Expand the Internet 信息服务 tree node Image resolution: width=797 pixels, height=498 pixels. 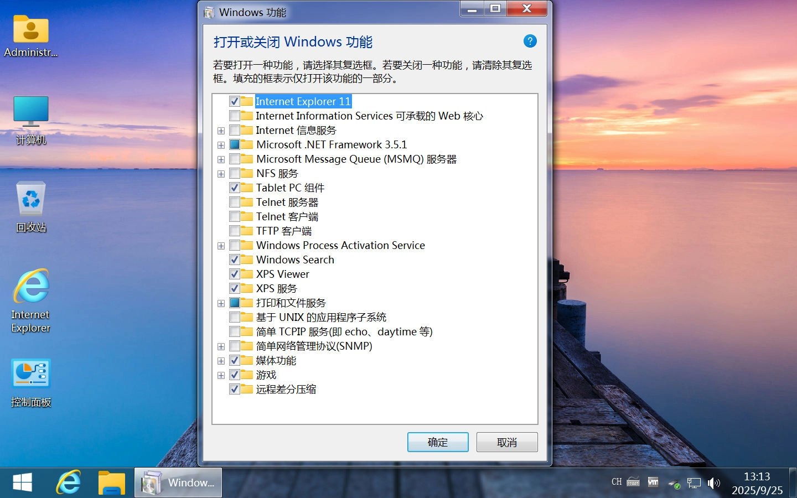pos(221,130)
